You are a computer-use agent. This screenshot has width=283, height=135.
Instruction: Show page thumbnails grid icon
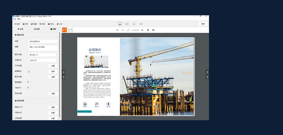click(x=153, y=30)
